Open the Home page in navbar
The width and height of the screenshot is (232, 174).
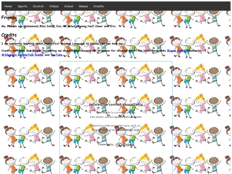[x=8, y=6]
